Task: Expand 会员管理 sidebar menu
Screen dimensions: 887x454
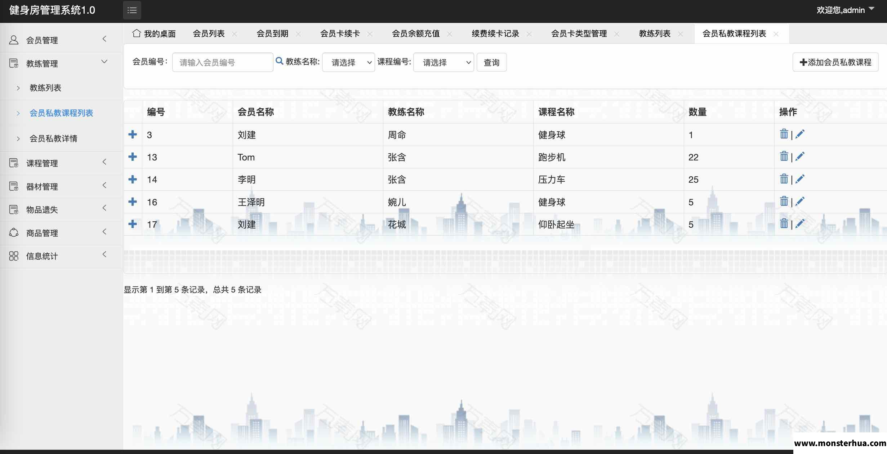Action: coord(61,40)
